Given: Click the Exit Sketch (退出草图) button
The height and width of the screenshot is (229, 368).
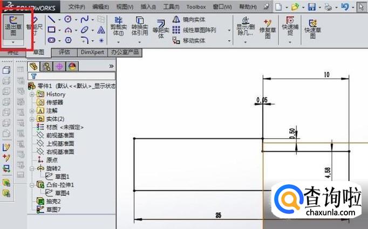Looking at the screenshot, I should 13,26.
